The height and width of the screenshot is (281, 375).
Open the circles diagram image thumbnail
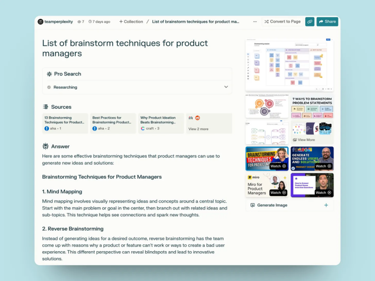267,106
